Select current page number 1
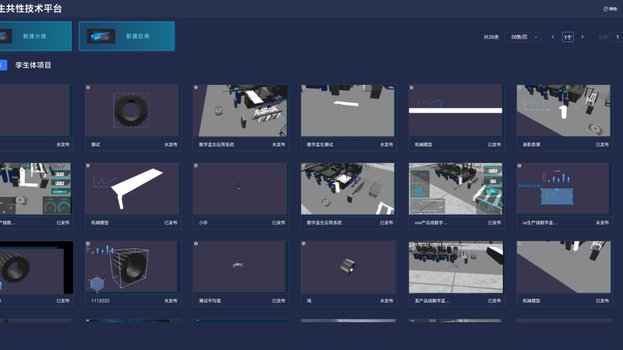Viewport: 623px width, 350px height. (568, 37)
